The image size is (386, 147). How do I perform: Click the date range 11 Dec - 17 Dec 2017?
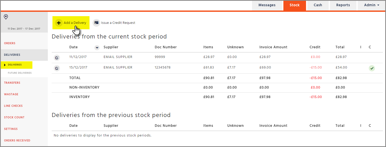(24, 29)
